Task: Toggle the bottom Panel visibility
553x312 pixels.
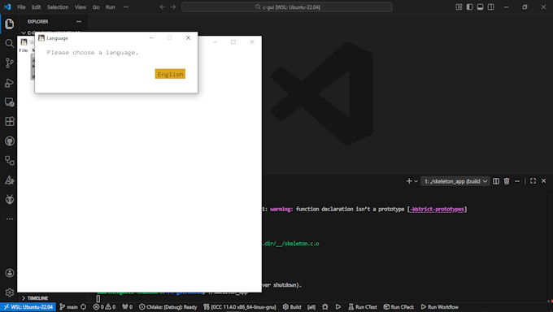Action: coord(480,7)
